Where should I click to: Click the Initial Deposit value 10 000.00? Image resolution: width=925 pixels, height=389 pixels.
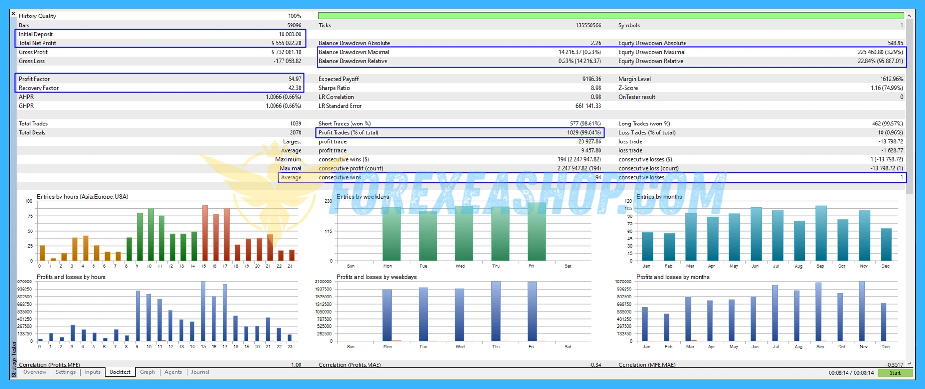click(290, 34)
